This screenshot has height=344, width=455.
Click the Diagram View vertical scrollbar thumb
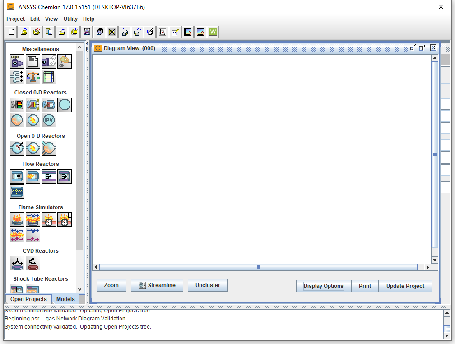tap(435, 154)
